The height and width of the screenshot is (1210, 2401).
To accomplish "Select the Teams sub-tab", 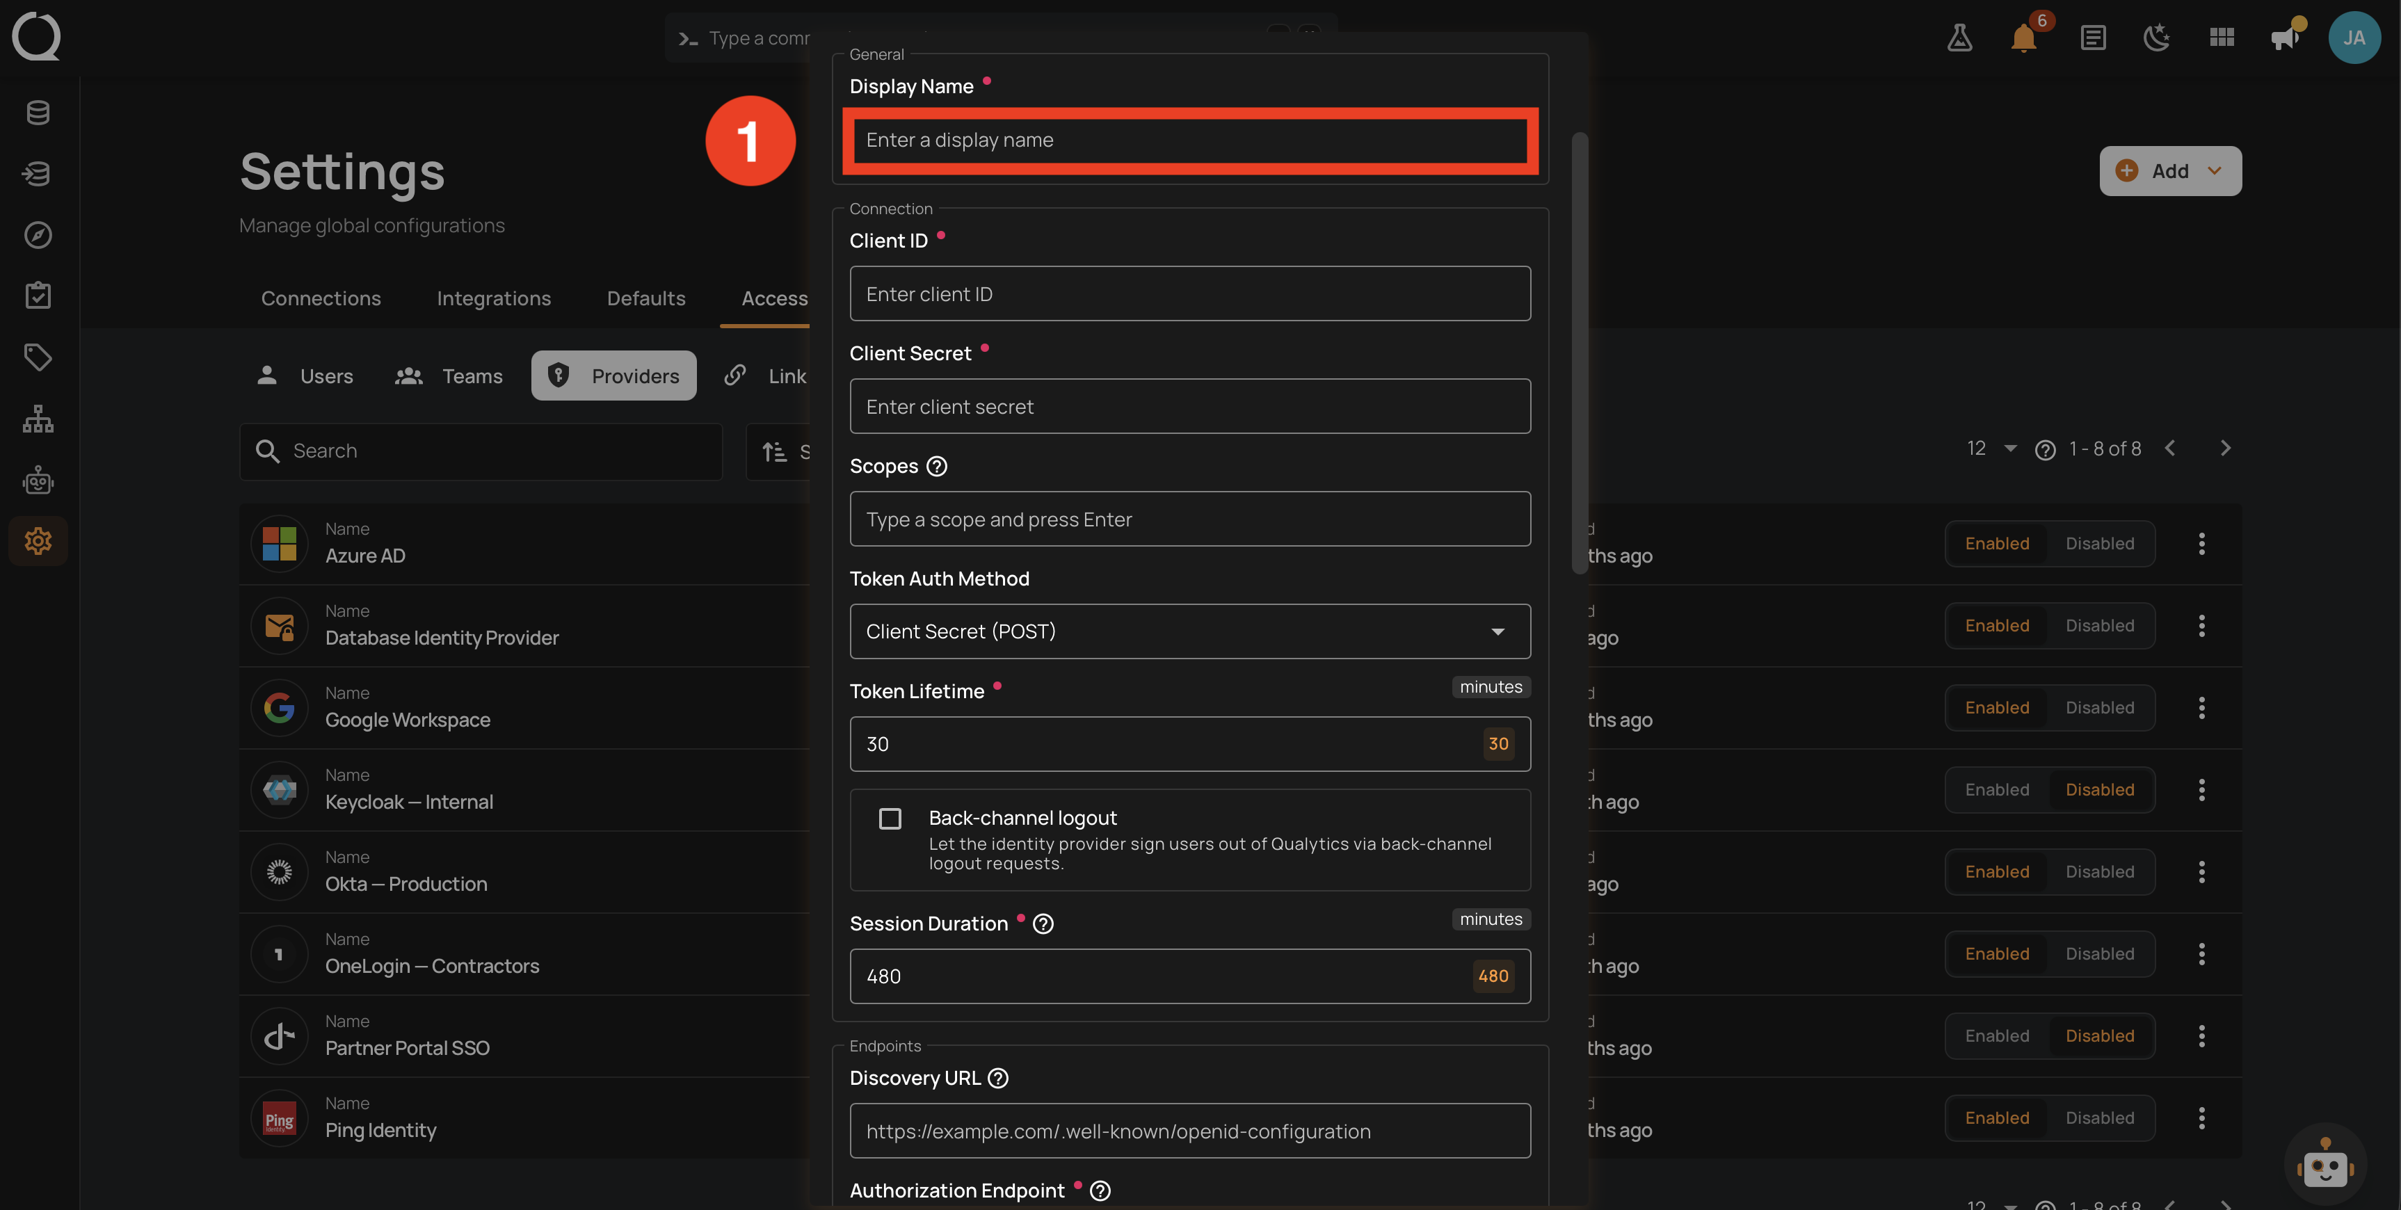I will pyautogui.click(x=449, y=376).
